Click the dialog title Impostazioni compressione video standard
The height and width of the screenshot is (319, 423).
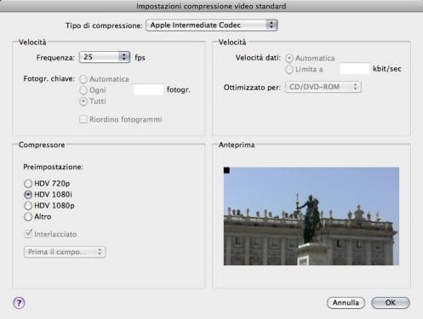211,6
